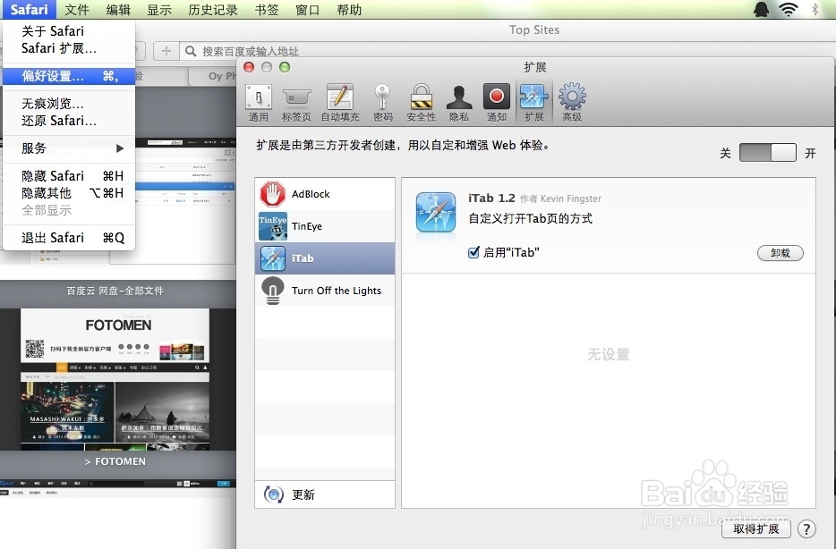The width and height of the screenshot is (836, 549).
Task: Choose Safari 扩展… menu entry
Action: (69, 48)
